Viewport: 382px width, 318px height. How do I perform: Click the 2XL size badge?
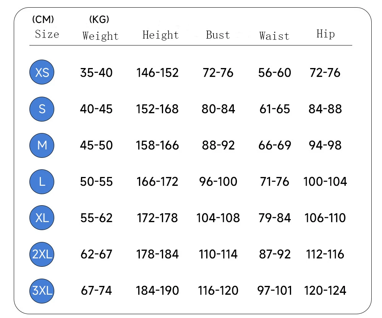click(x=42, y=254)
